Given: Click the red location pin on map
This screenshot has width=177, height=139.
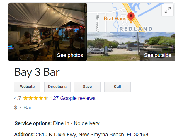Looking at the screenshot, I should pyautogui.click(x=131, y=17).
